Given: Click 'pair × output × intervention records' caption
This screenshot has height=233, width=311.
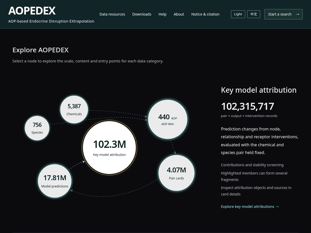Looking at the screenshot, I should click(249, 116).
